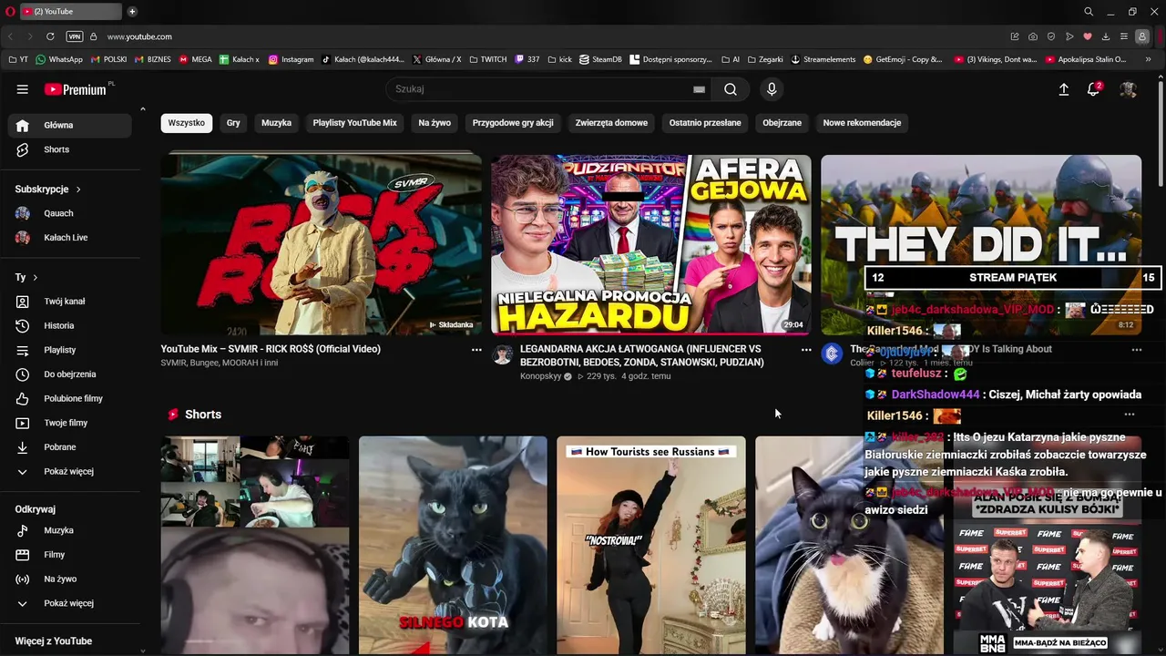The width and height of the screenshot is (1166, 656).
Task: Open the notifications bell
Action: coord(1093,89)
